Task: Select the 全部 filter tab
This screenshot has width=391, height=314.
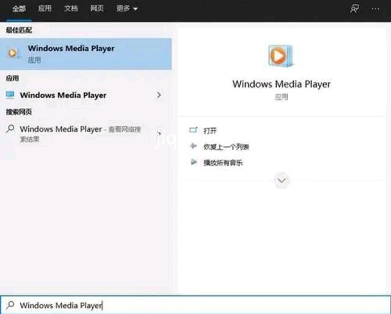Action: (x=19, y=9)
